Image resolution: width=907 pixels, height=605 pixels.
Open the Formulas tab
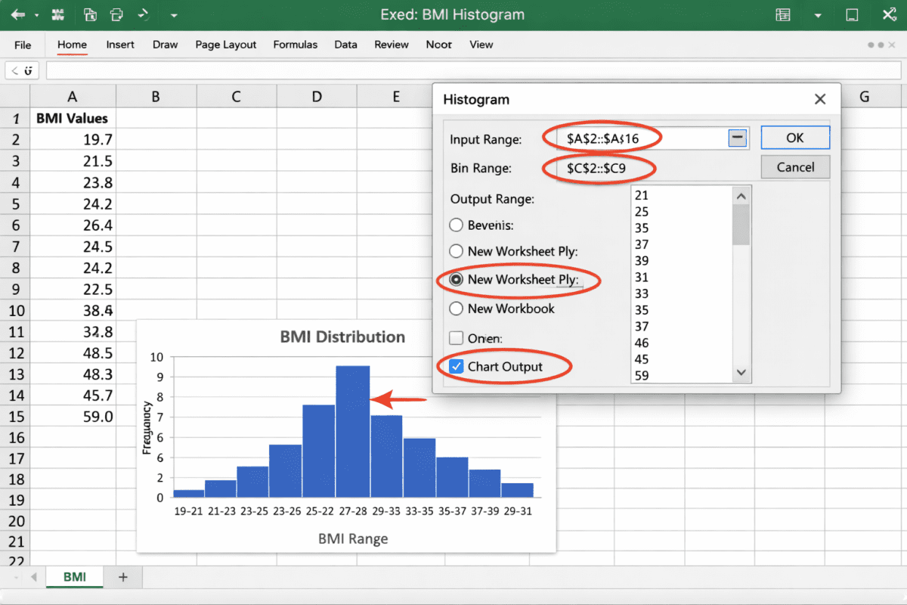tap(296, 45)
